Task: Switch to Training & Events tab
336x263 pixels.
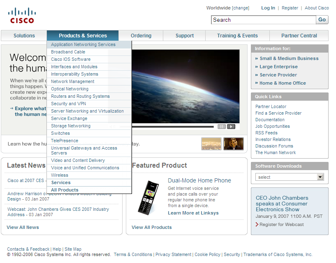Action: (237, 36)
